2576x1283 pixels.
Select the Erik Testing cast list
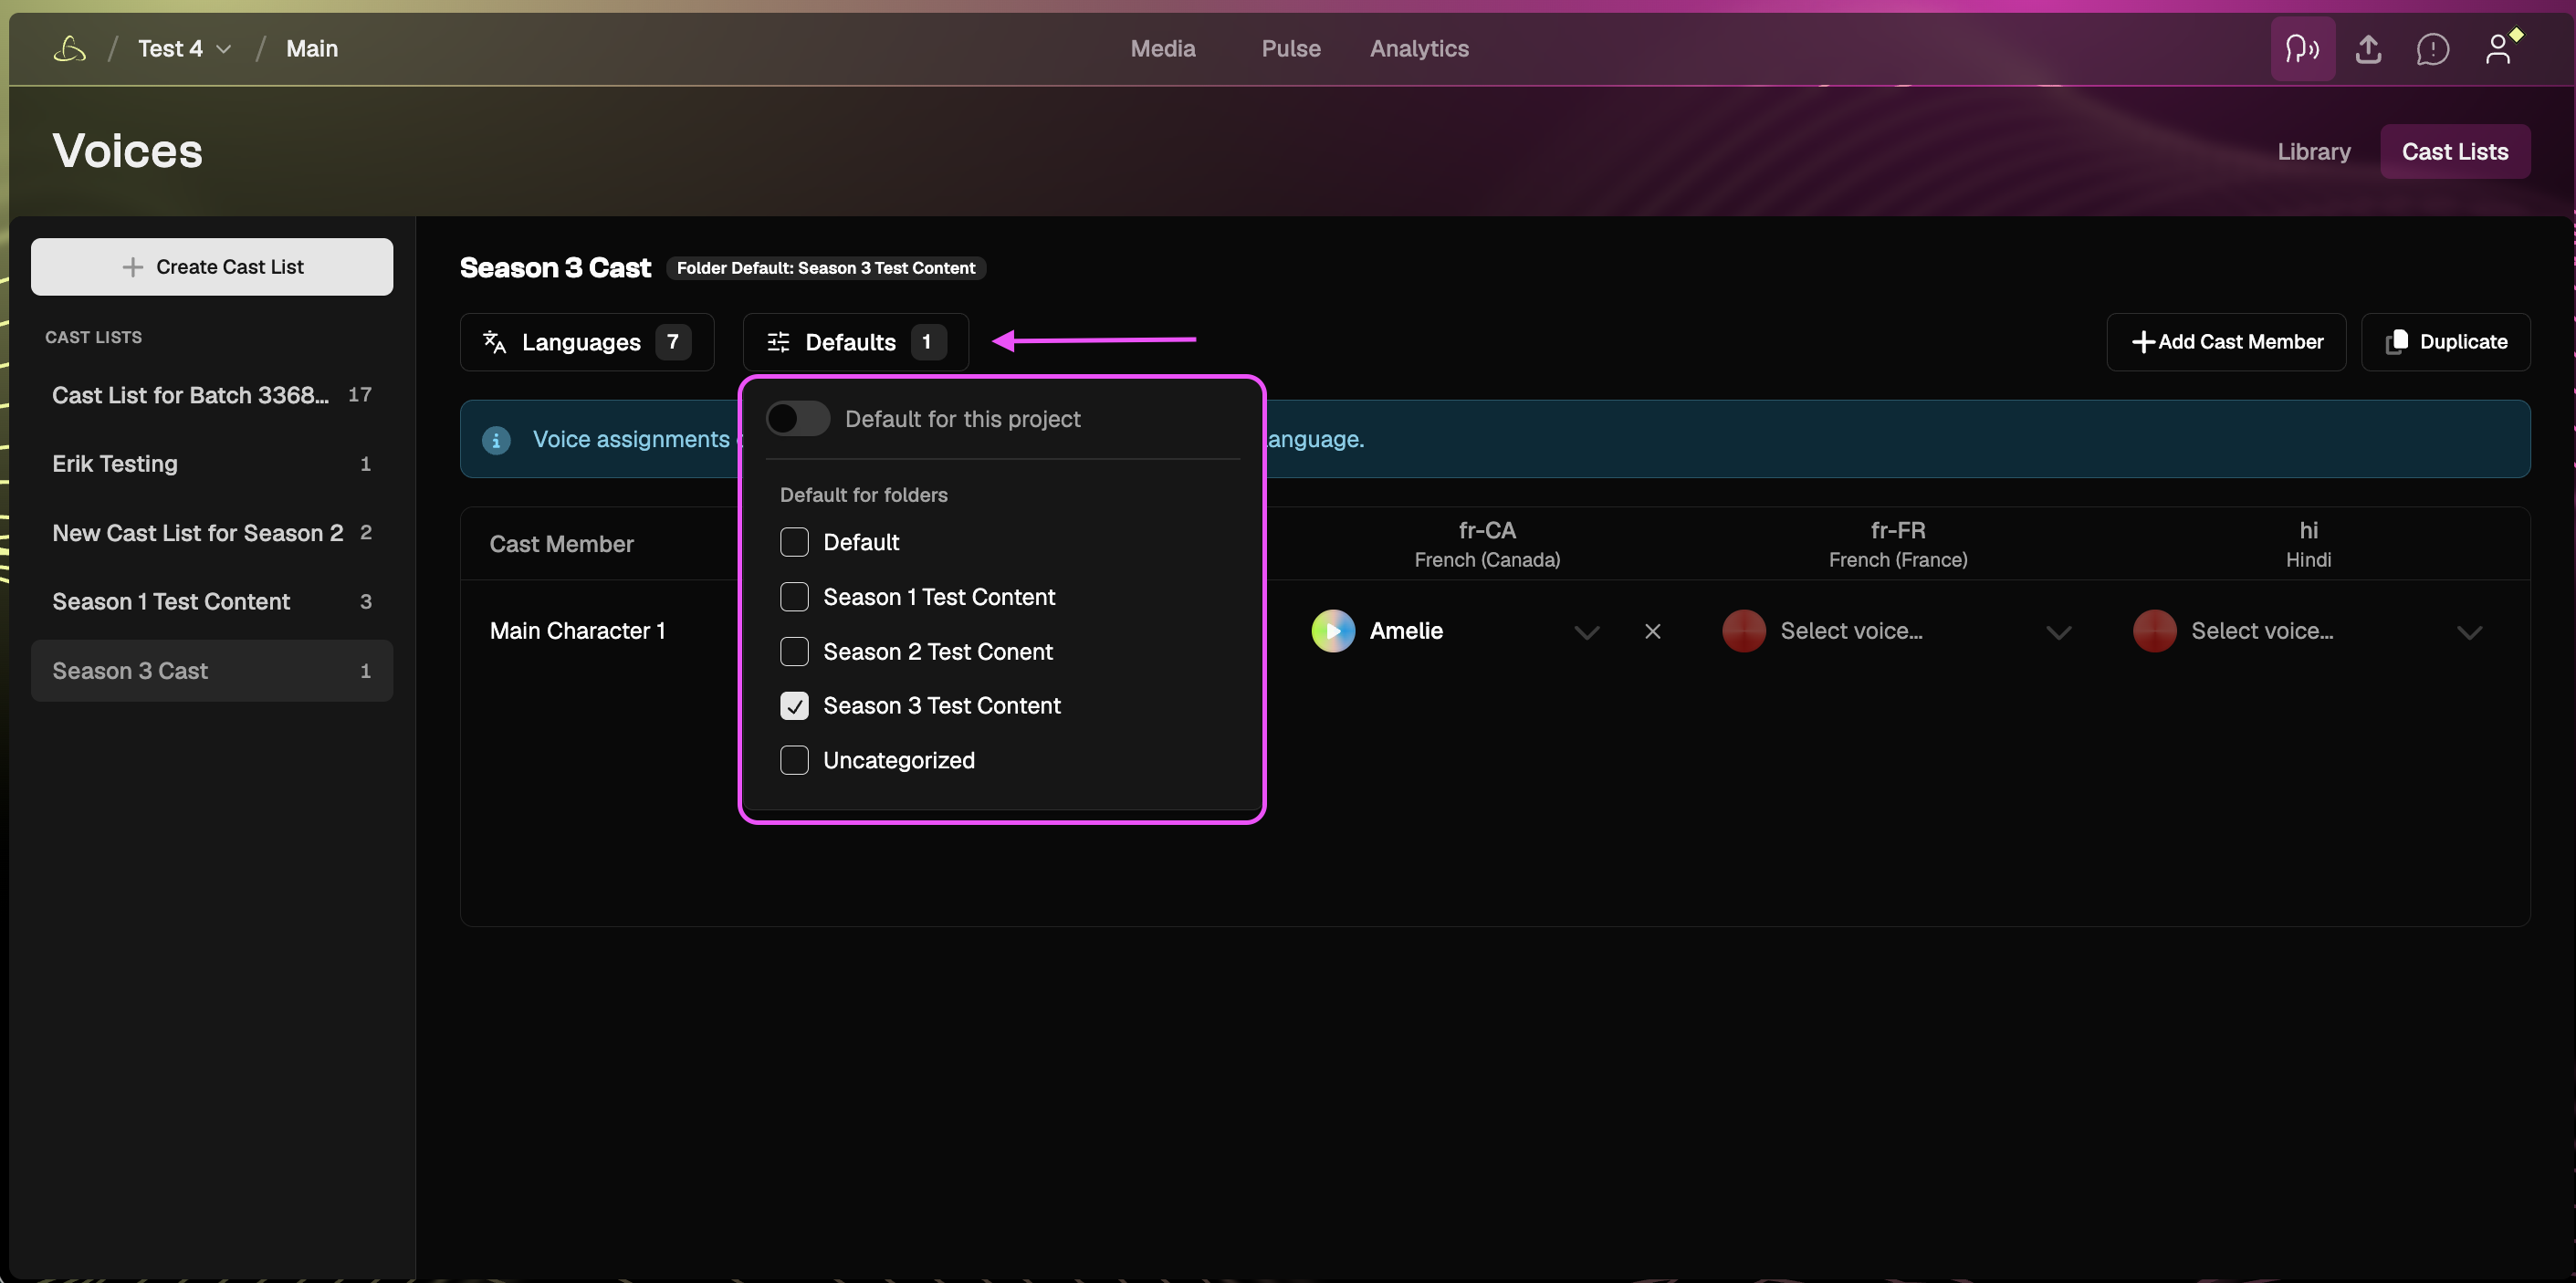coord(212,464)
